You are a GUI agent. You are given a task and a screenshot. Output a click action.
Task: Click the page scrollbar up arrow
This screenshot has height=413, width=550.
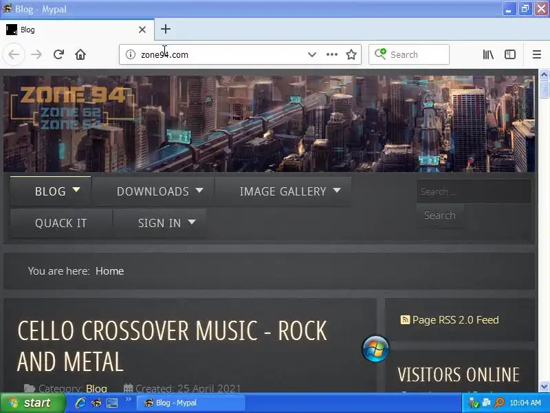(x=544, y=74)
